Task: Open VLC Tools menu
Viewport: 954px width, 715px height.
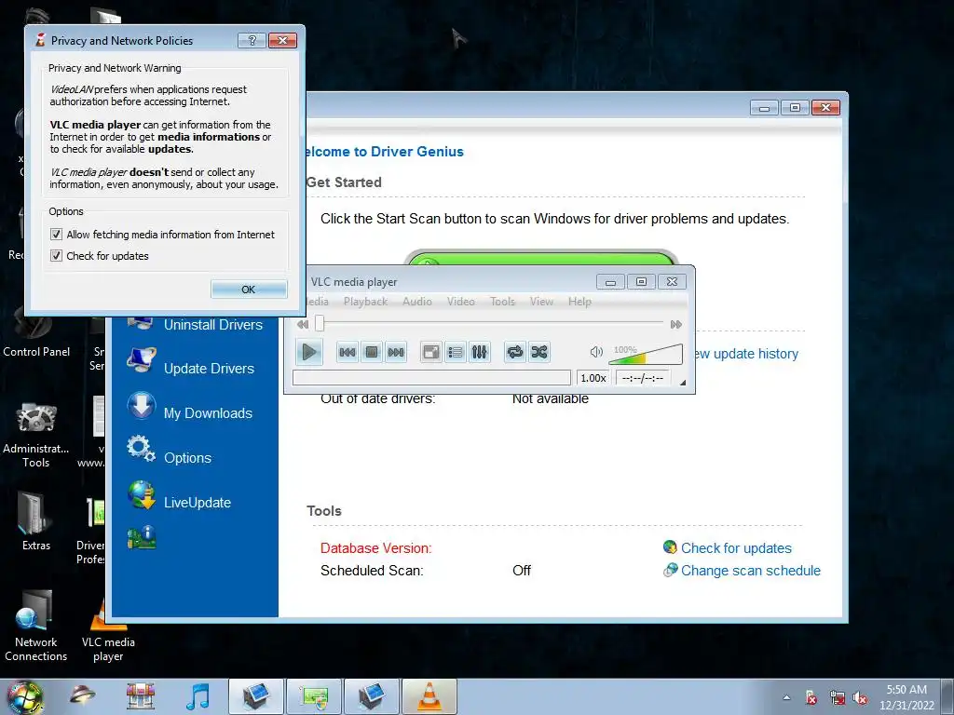Action: click(x=502, y=301)
